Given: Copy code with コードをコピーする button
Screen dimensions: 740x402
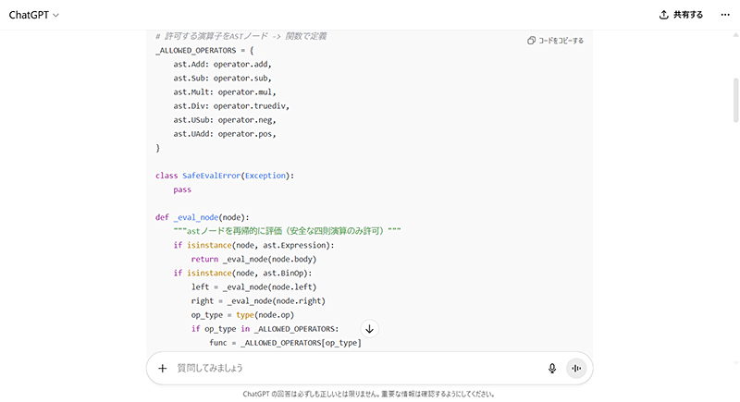Looking at the screenshot, I should pos(556,41).
